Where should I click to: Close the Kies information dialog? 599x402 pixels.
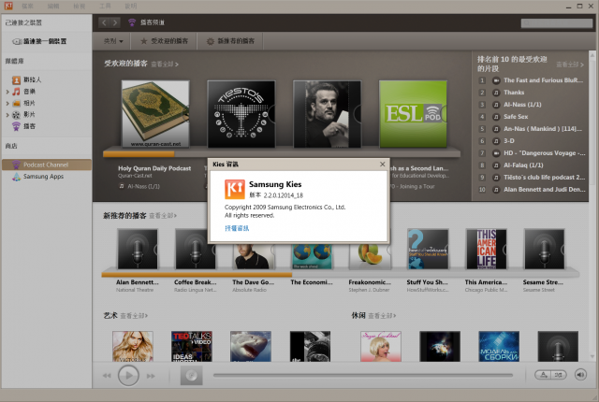(383, 164)
